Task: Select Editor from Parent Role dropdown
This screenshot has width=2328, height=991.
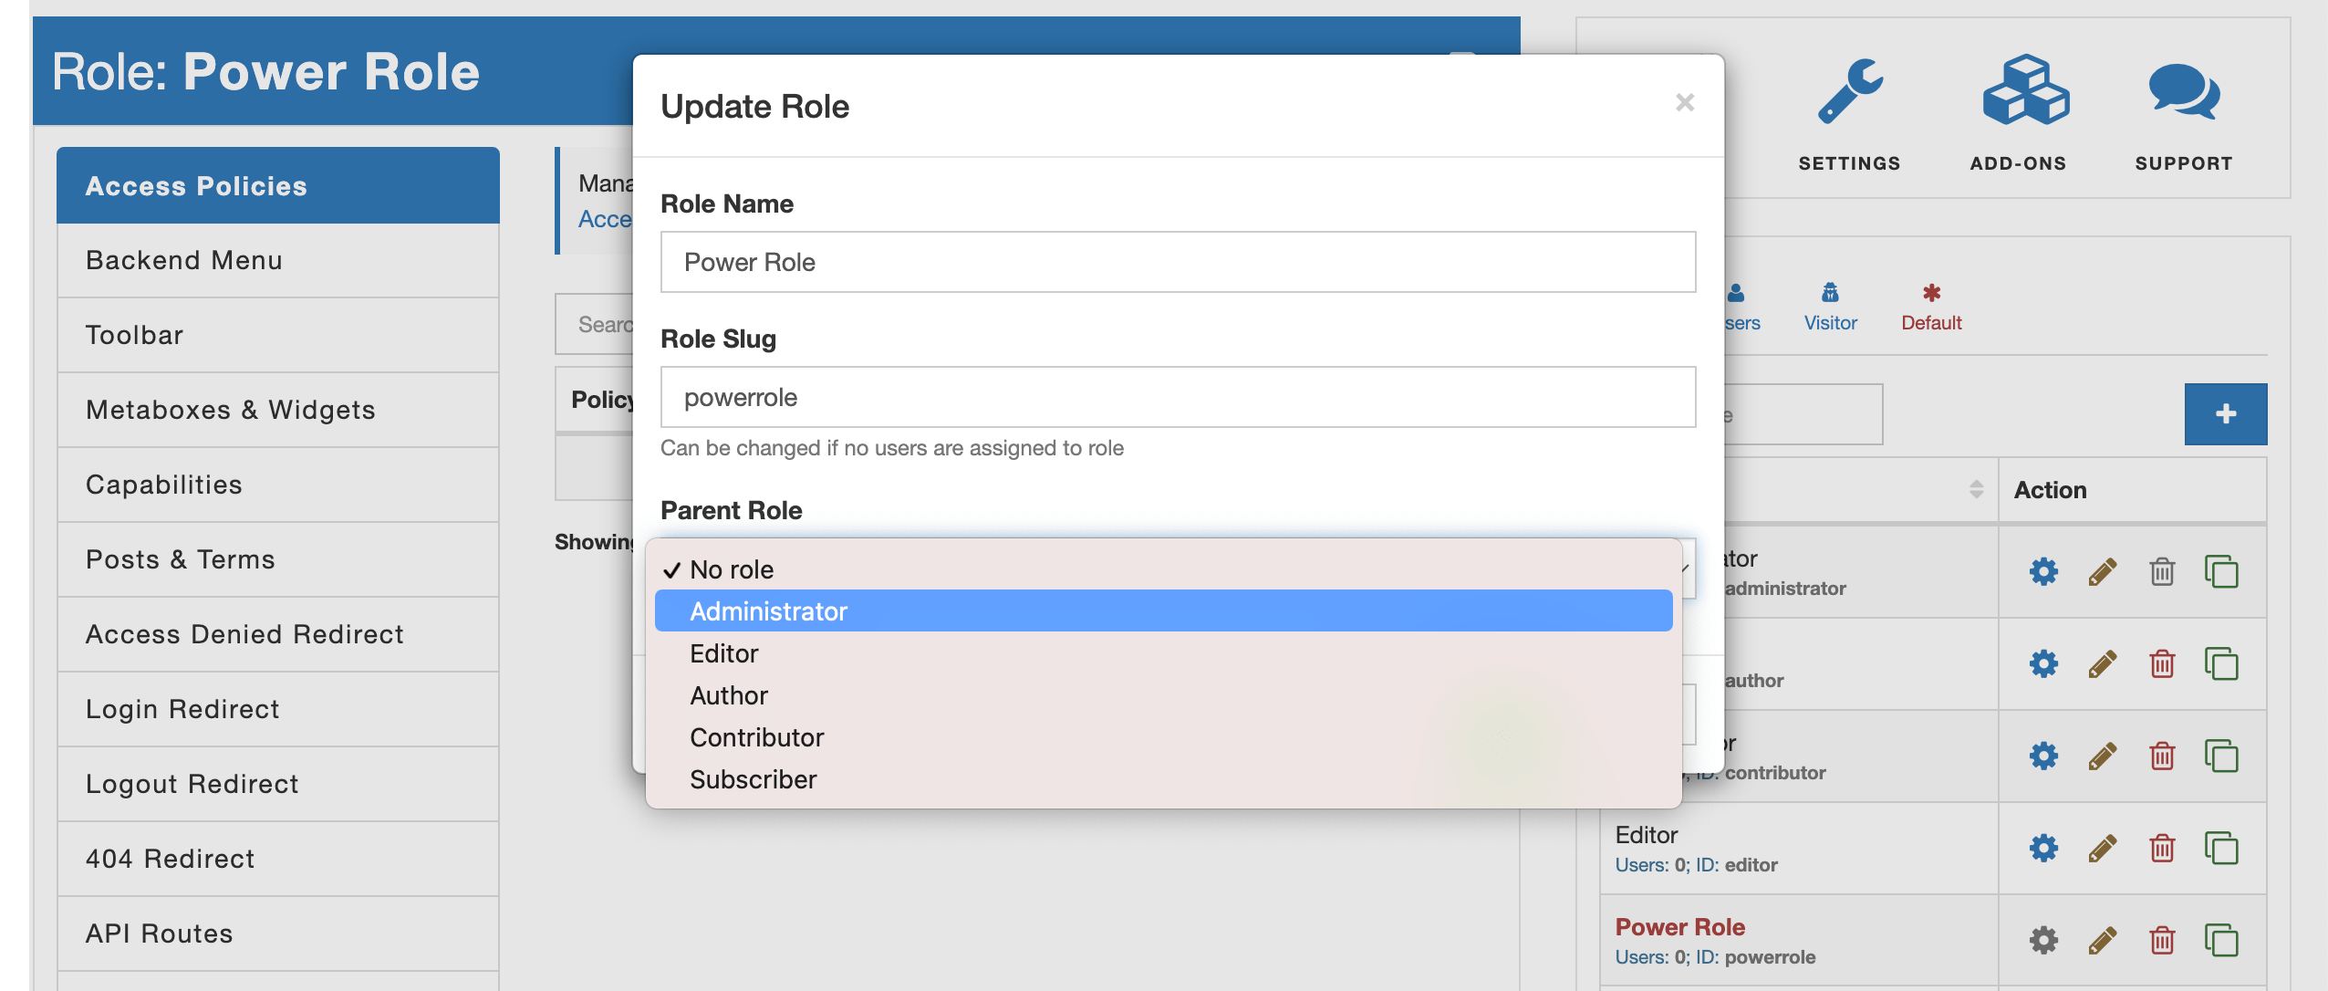Action: point(723,652)
